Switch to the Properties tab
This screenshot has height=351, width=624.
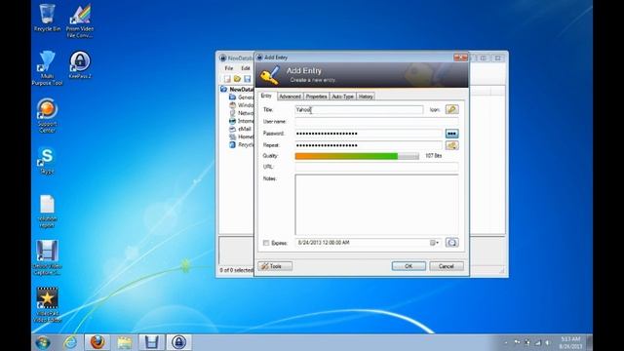click(x=316, y=97)
